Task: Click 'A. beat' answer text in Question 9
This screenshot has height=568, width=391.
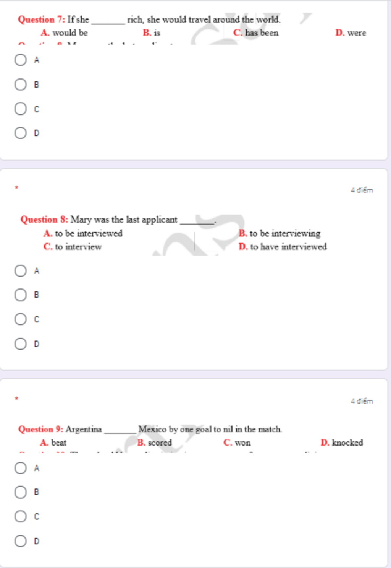Action: (53, 443)
